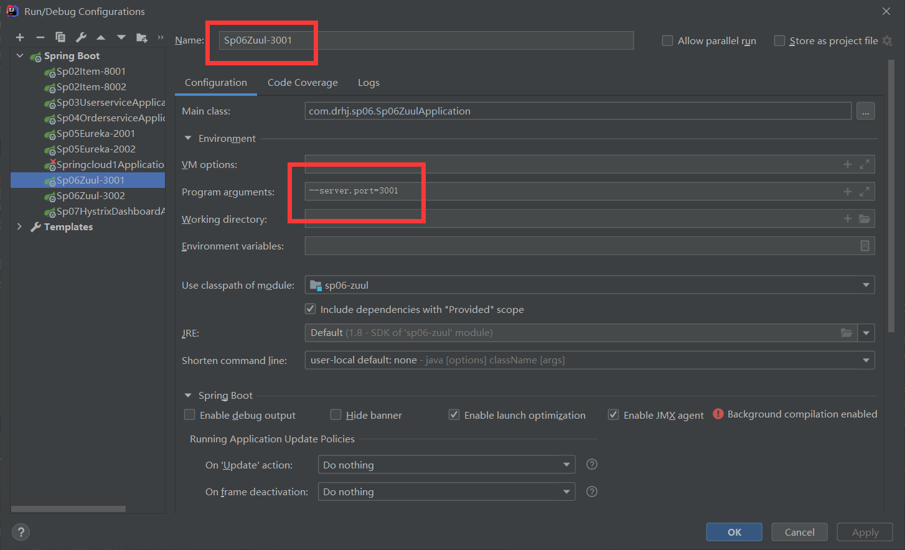Screen dimensions: 905x550
Task: Toggle Enable JMX agent checkbox
Action: (x=613, y=414)
